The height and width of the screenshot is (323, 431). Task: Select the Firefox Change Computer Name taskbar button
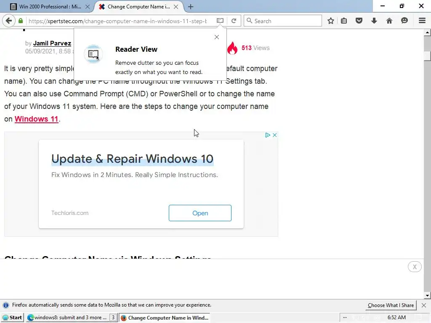tap(165, 318)
